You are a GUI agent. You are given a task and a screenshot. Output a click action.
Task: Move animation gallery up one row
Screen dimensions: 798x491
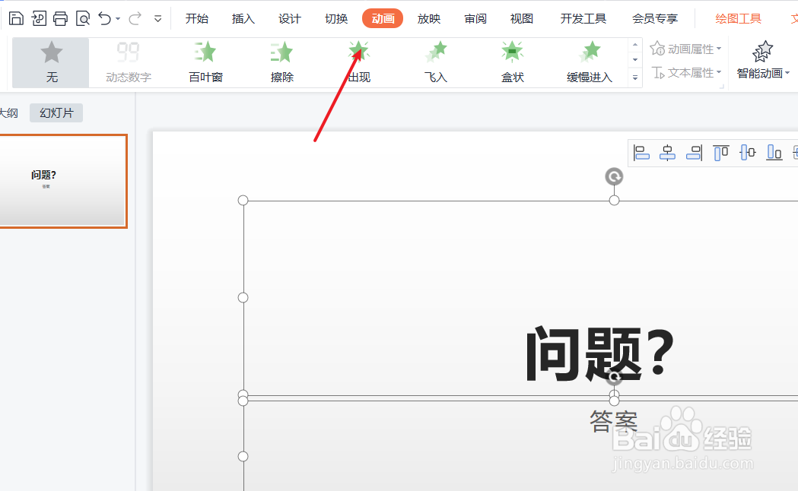[x=635, y=45]
